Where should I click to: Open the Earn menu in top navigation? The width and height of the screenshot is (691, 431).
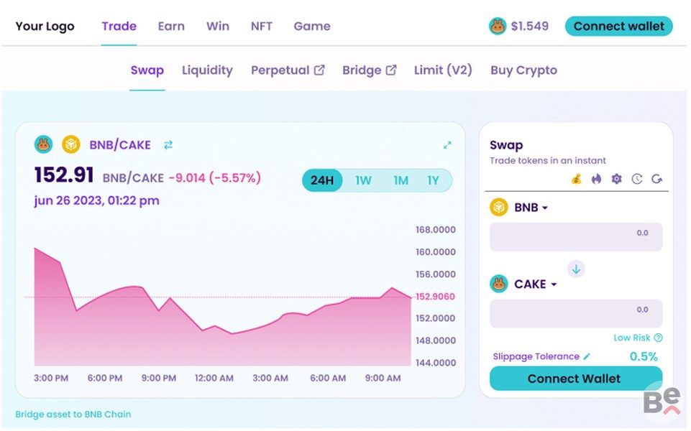pos(171,26)
